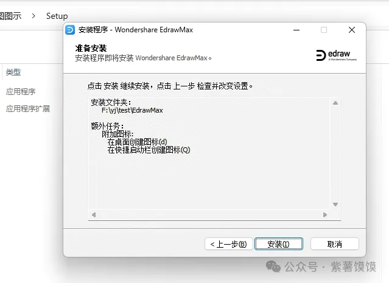This screenshot has height=283, width=389.
Task: Select the 应用程序 entry in the list
Action: pos(21,92)
